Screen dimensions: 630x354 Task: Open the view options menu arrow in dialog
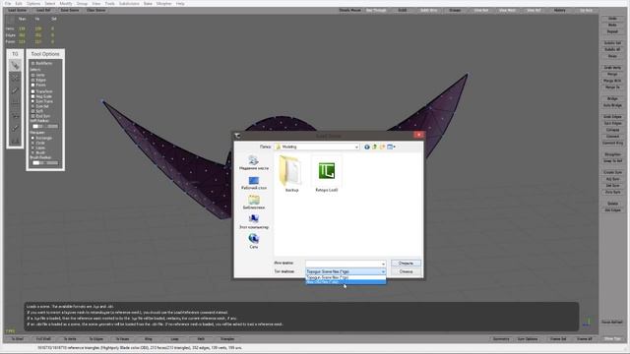pos(395,147)
